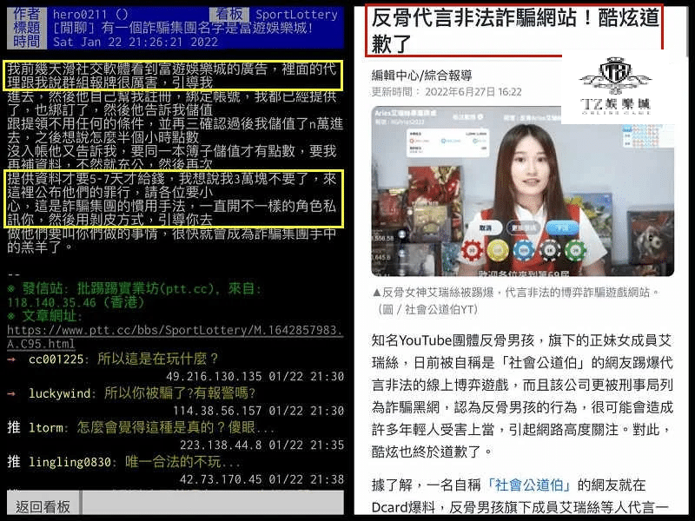The width and height of the screenshot is (695, 521).
Task: Open the ptt.cc SportLottery article URL
Action: [175, 337]
